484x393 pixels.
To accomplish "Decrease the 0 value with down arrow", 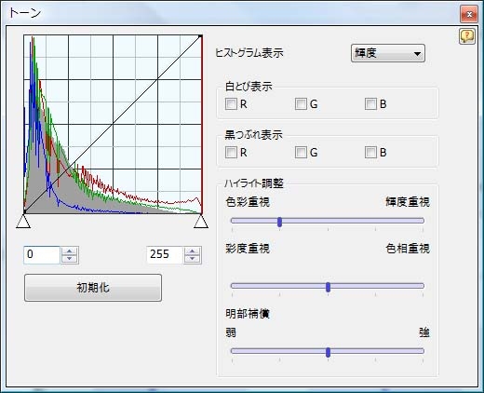I will coord(70,259).
